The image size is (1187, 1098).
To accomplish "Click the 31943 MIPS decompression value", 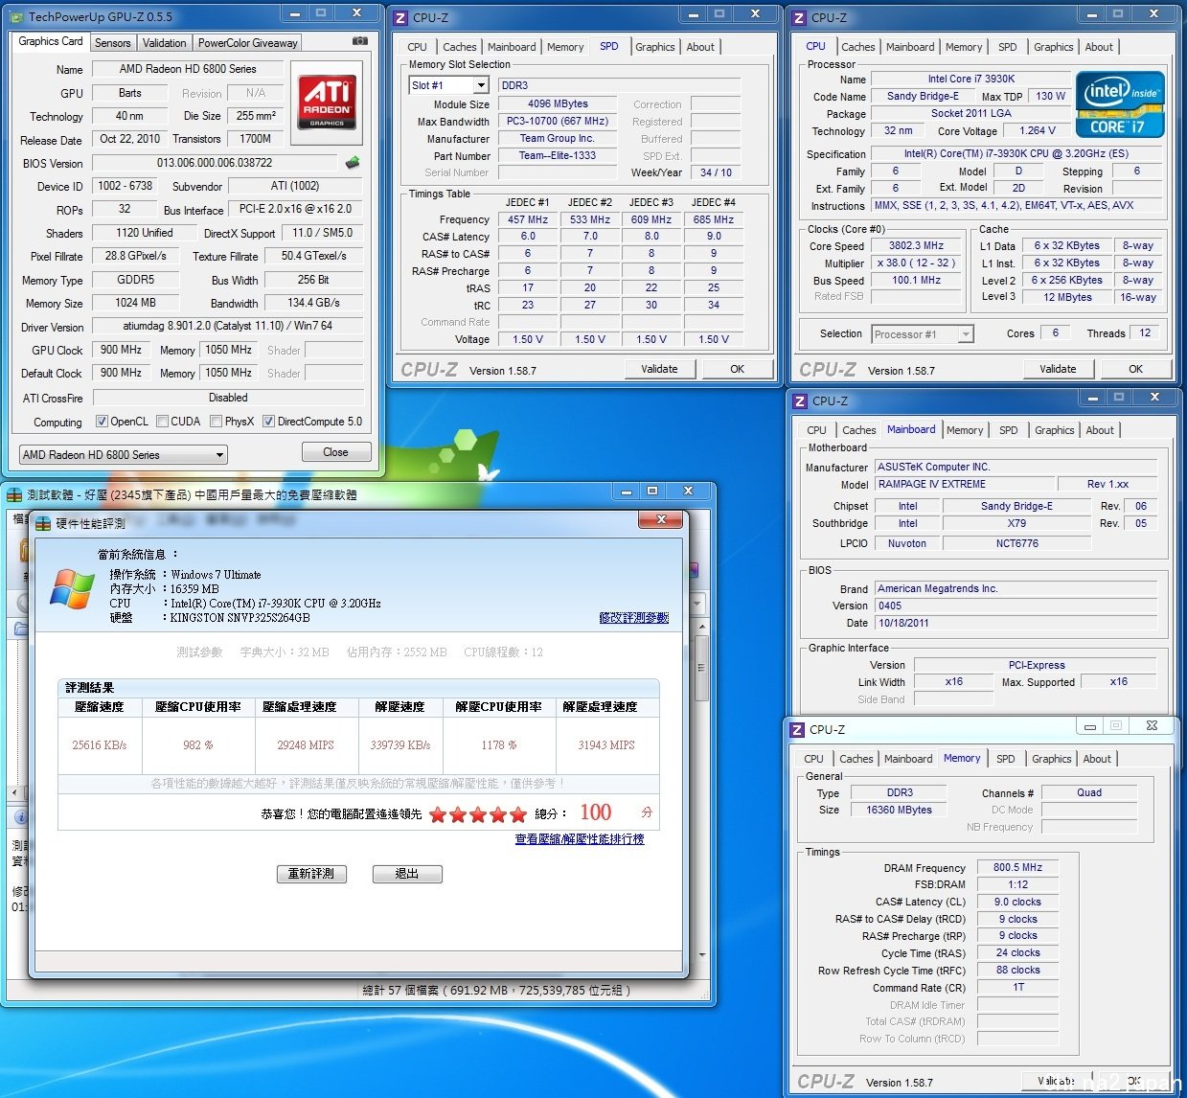I will [606, 745].
